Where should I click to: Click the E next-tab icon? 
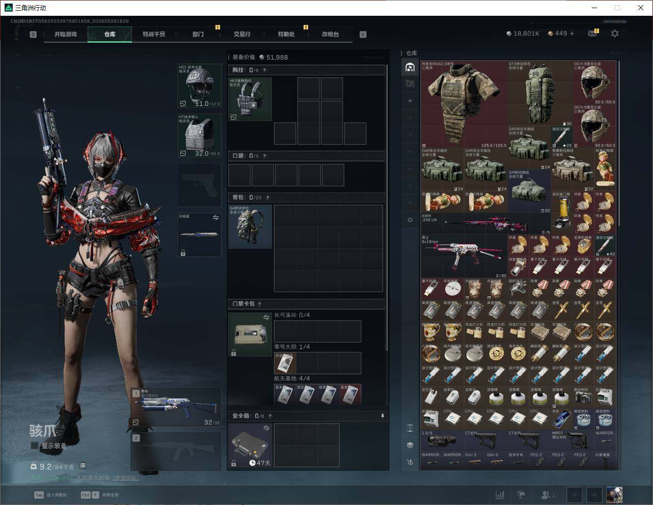click(x=363, y=34)
